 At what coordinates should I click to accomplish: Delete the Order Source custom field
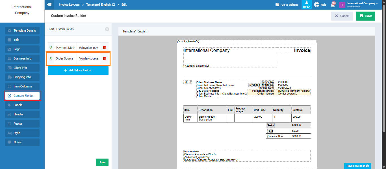104,58
